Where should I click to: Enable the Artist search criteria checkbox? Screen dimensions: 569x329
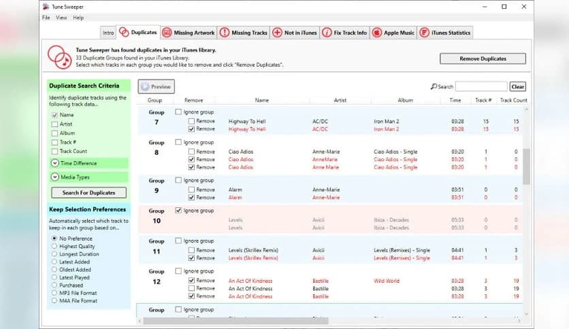coord(54,124)
